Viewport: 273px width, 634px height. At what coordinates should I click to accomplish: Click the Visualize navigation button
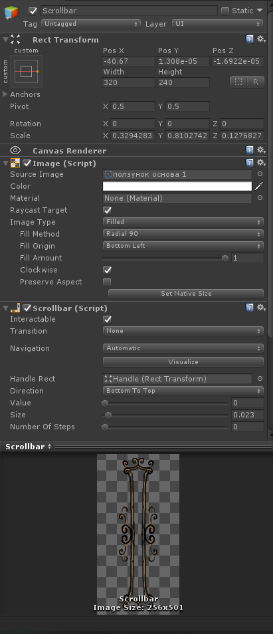(183, 362)
